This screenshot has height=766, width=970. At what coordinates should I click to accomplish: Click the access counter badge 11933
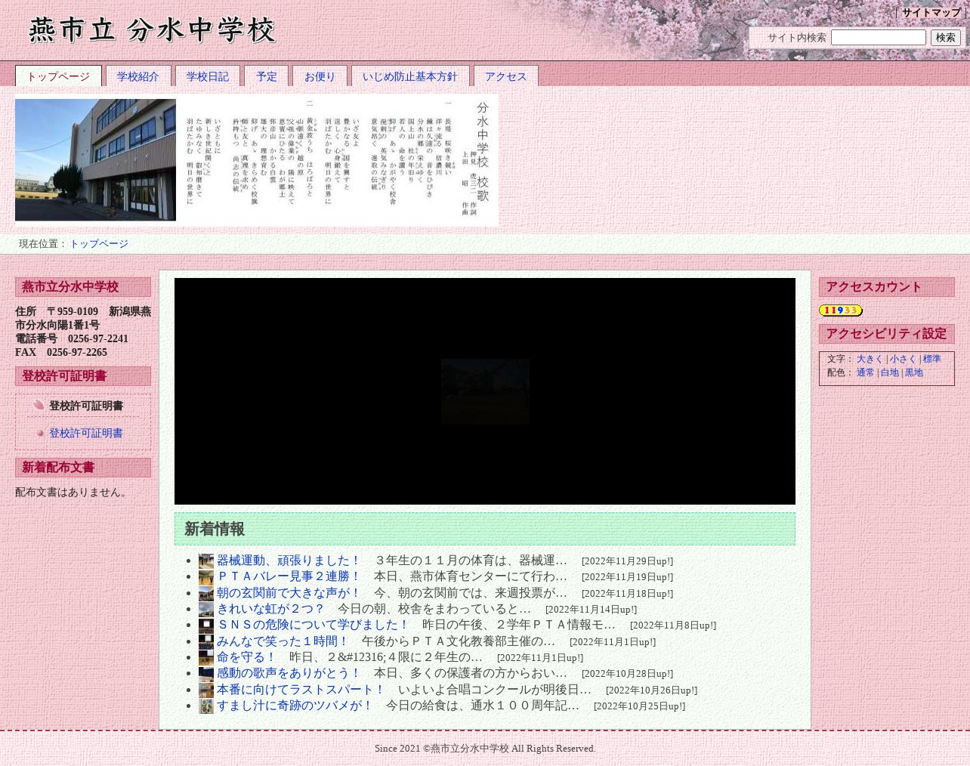pyautogui.click(x=841, y=310)
